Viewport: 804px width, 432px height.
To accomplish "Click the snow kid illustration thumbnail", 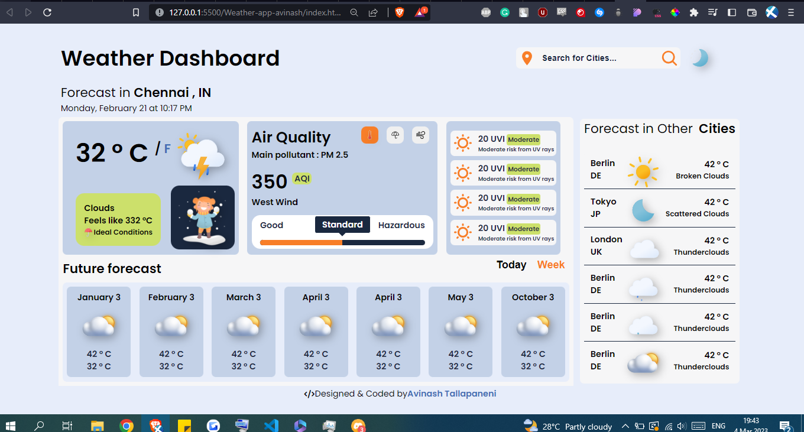I will (203, 217).
